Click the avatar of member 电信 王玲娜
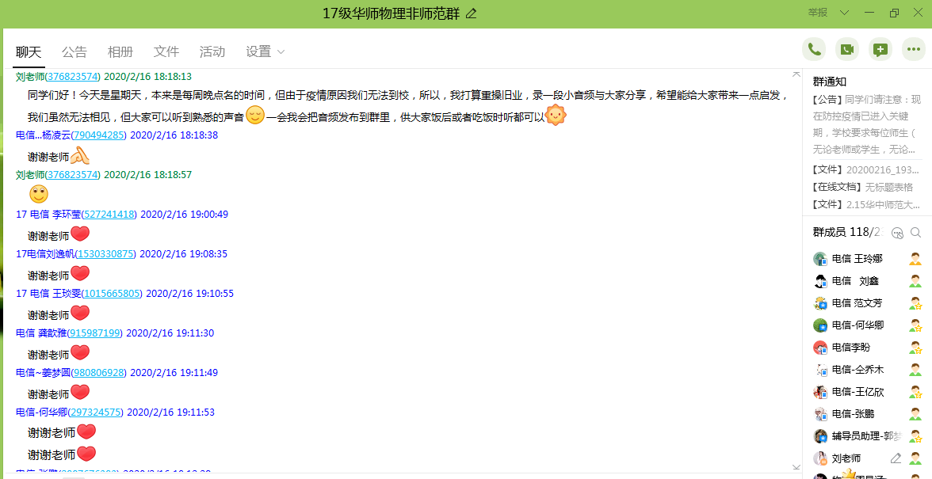932x479 pixels. pyautogui.click(x=820, y=259)
